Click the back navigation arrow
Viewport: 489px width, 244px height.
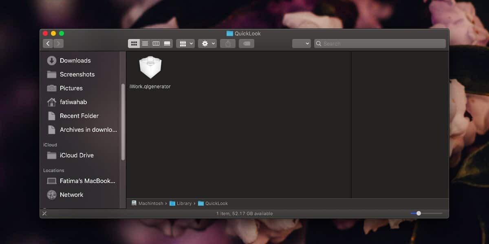coord(48,44)
